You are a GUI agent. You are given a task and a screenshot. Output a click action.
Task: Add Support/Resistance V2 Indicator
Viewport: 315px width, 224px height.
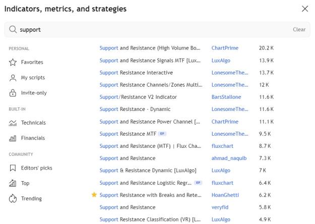click(x=138, y=97)
